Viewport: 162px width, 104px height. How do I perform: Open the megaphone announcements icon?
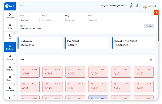[x=131, y=6]
